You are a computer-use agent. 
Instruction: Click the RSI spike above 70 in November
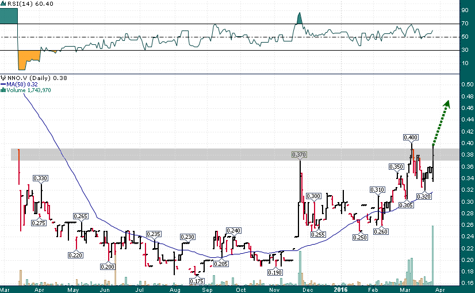(299, 18)
